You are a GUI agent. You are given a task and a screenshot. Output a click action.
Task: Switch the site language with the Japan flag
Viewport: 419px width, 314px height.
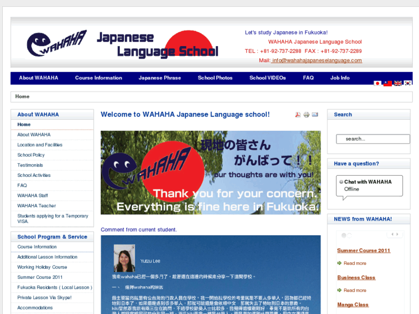378,84
